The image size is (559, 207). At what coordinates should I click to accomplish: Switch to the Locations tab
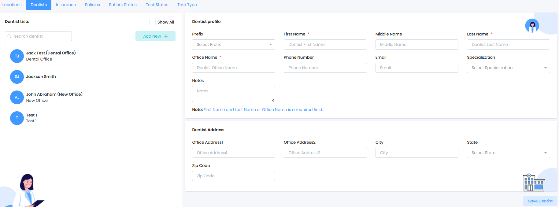click(x=12, y=5)
